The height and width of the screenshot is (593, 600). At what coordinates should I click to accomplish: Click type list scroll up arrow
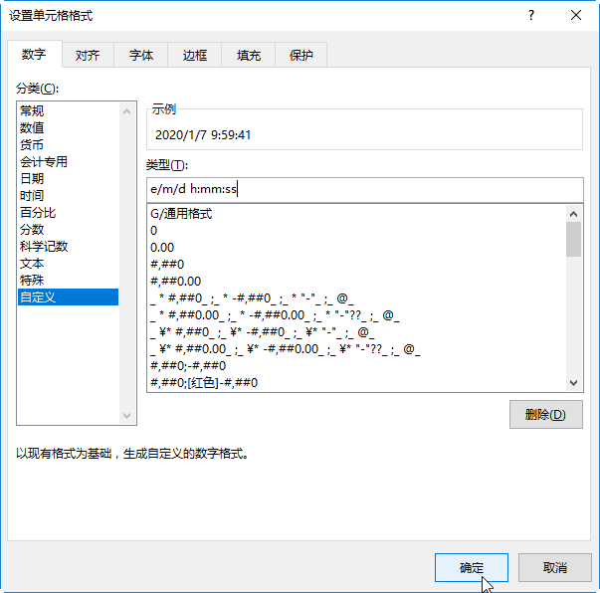(x=573, y=214)
